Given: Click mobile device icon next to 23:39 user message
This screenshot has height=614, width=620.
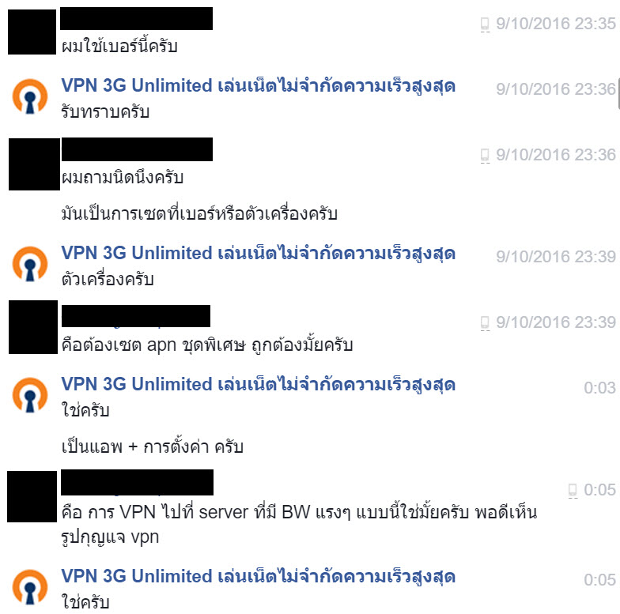Looking at the screenshot, I should 485,322.
